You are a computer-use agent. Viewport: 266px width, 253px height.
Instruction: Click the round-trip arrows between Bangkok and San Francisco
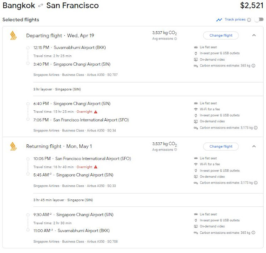41,6
